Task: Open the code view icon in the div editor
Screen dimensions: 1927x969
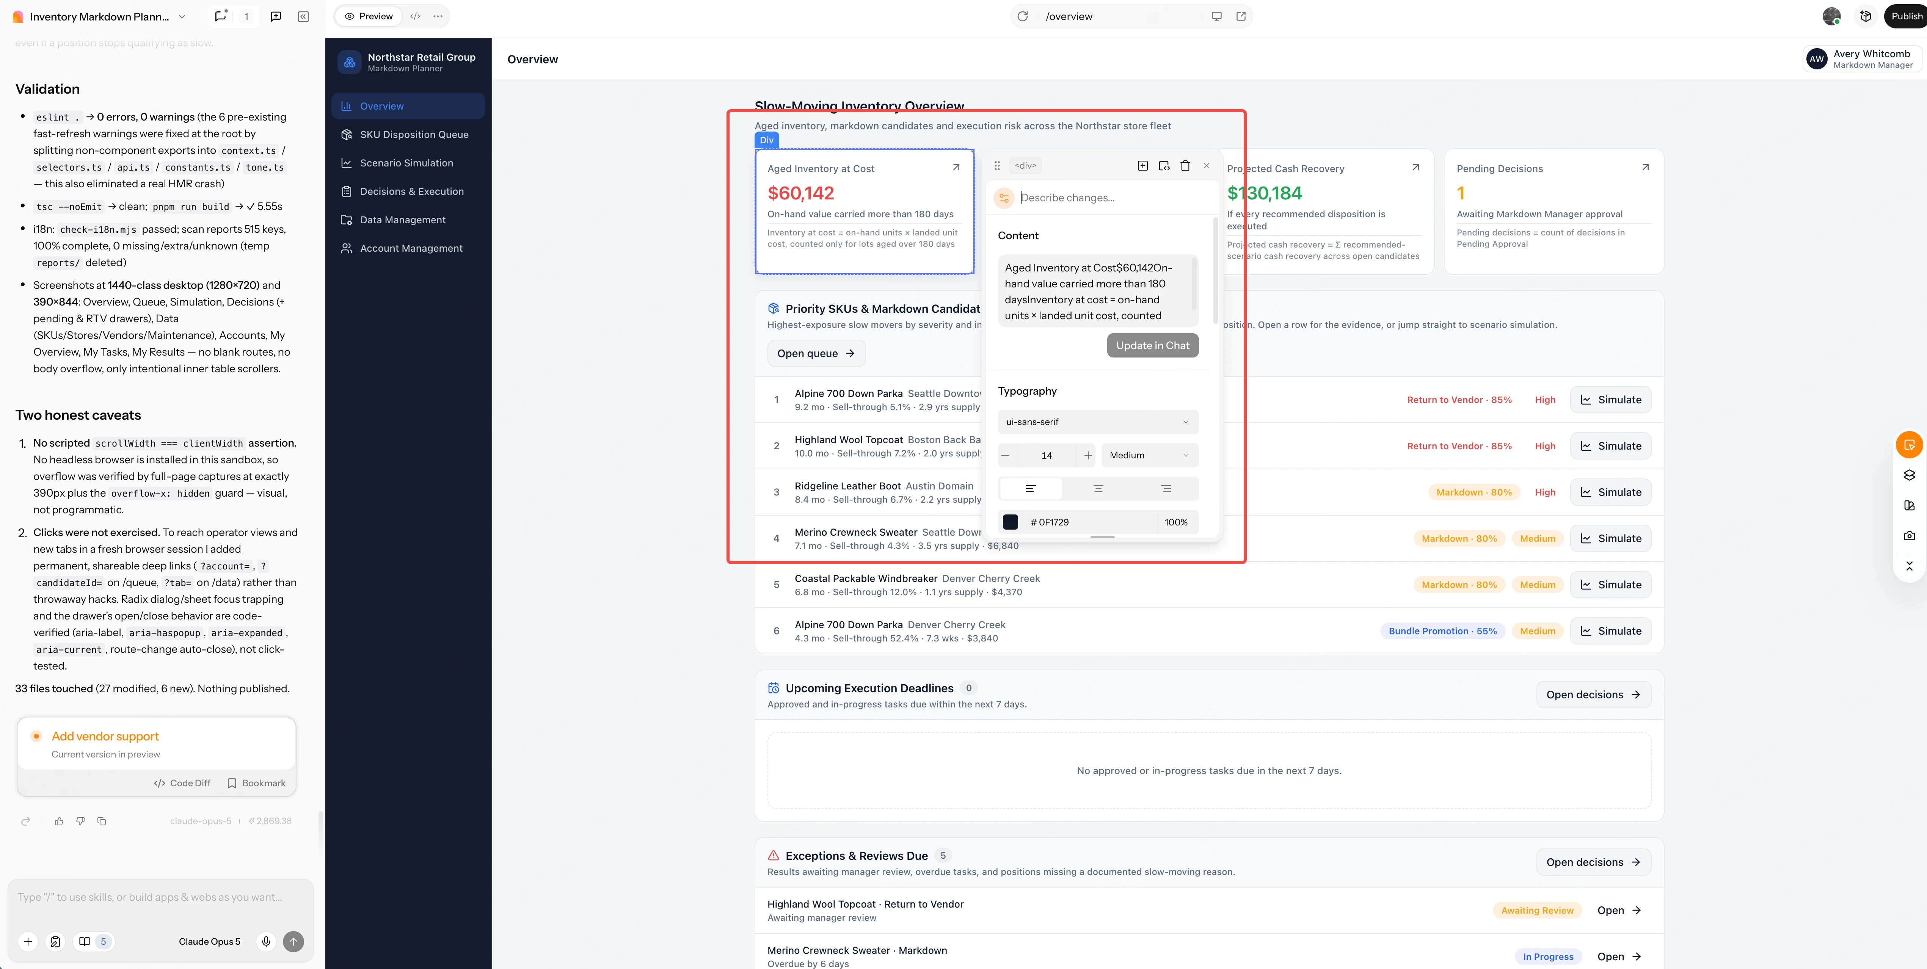Action: [1164, 166]
